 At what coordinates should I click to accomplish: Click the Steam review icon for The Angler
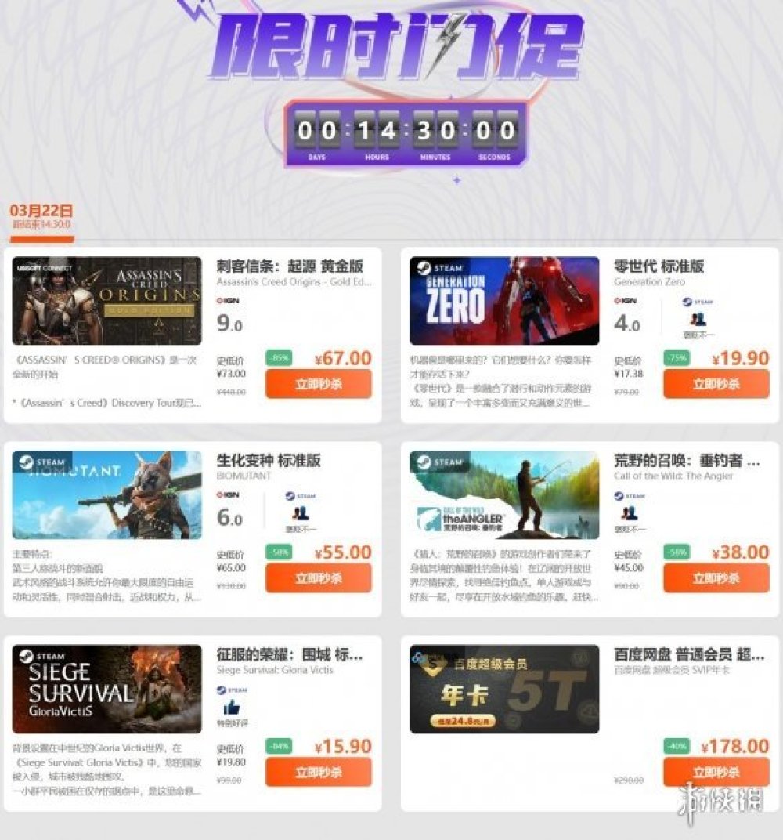(x=629, y=514)
